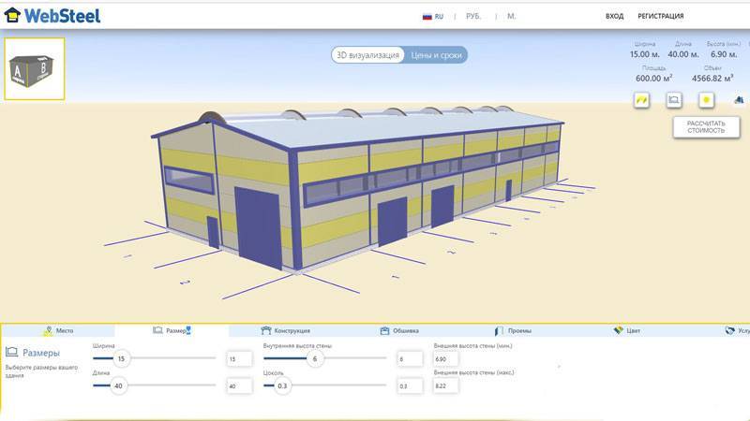Switch to 3D визуализация view

tap(368, 55)
